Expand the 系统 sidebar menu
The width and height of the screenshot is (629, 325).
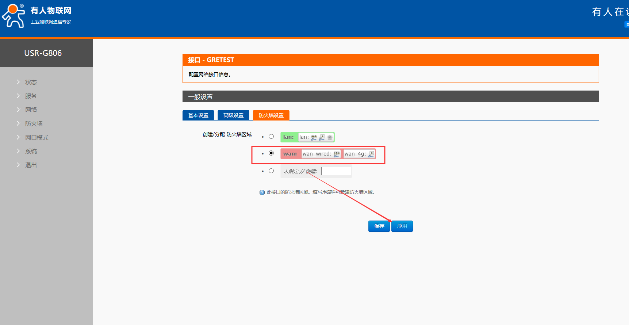point(31,151)
